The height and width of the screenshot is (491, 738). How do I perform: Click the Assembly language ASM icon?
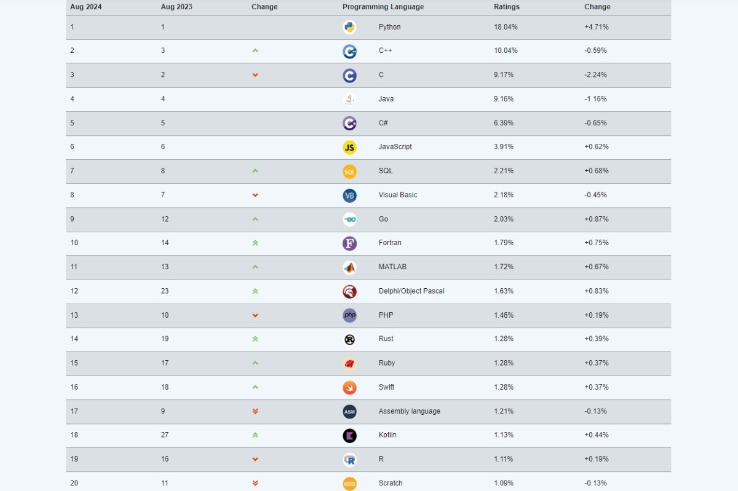(x=349, y=412)
